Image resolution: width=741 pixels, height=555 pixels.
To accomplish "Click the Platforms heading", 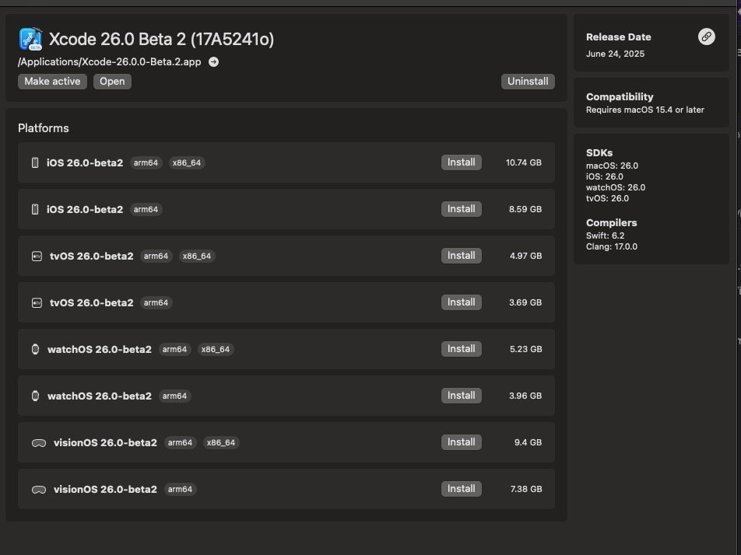I will [44, 128].
